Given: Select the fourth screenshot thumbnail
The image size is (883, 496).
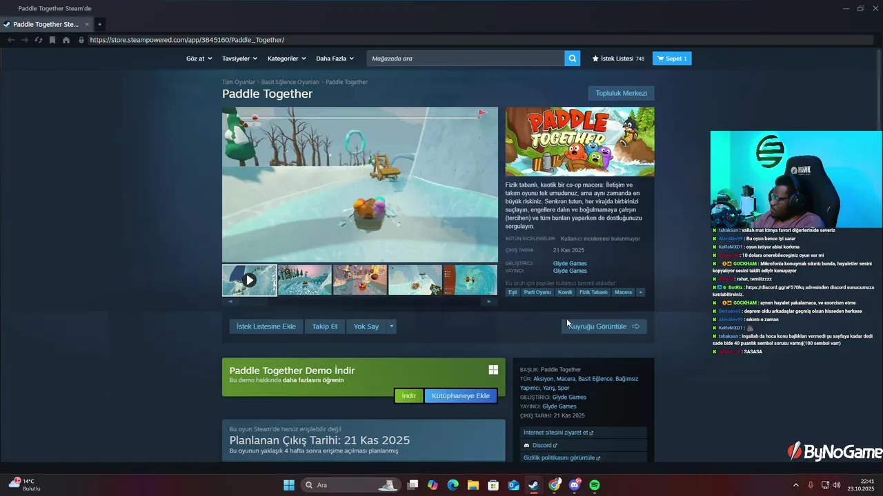Looking at the screenshot, I should (415, 280).
